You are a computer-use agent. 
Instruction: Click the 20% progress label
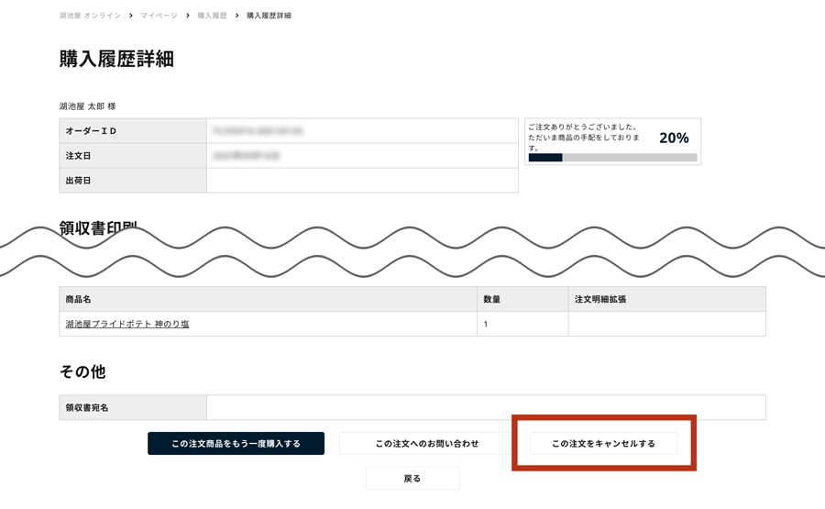point(674,138)
